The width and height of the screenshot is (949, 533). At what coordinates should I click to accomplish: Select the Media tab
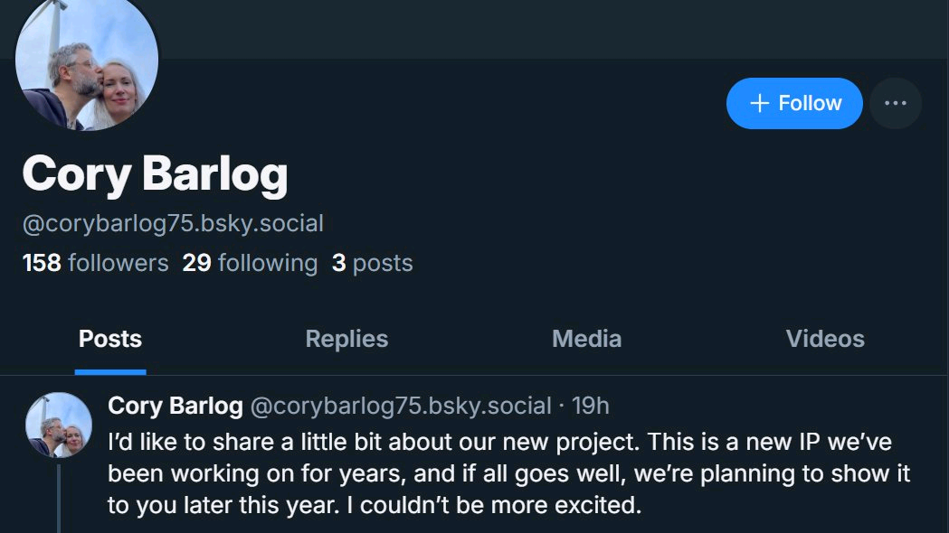586,339
